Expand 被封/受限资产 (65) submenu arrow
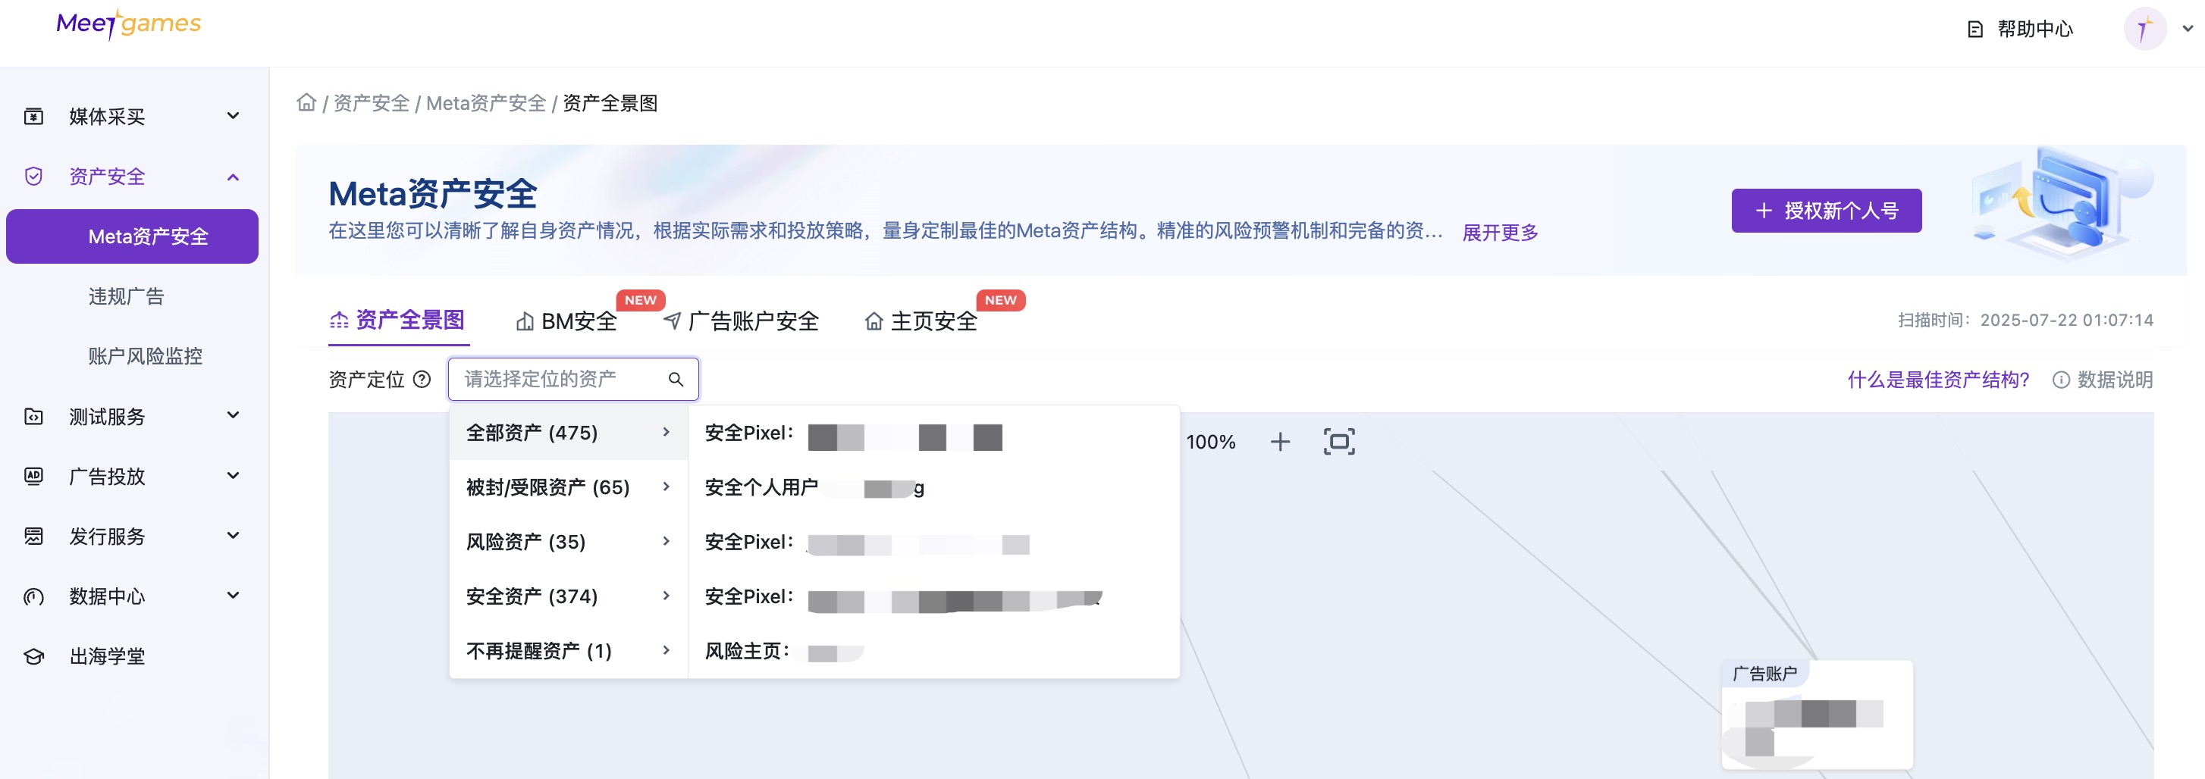 coord(666,486)
